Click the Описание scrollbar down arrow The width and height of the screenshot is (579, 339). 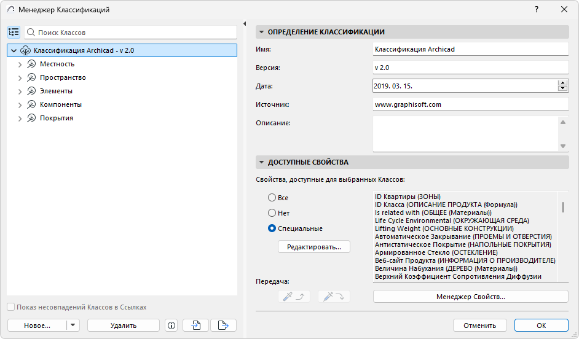click(563, 146)
